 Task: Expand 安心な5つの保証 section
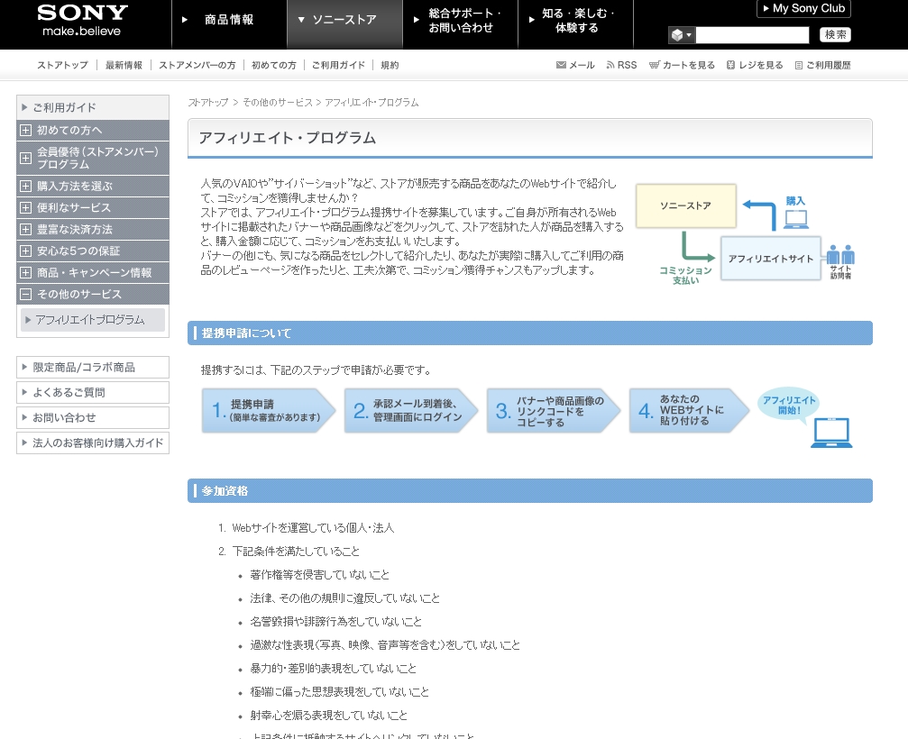pos(93,251)
